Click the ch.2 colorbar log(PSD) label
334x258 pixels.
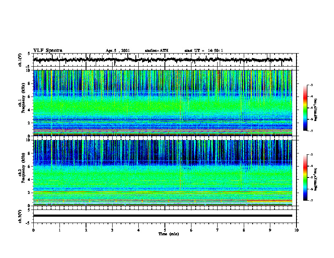[316, 179]
